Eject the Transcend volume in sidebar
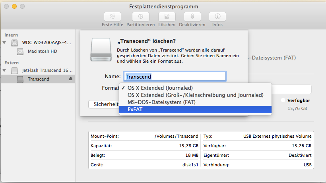Image resolution: width=326 pixels, height=183 pixels. [x=71, y=79]
